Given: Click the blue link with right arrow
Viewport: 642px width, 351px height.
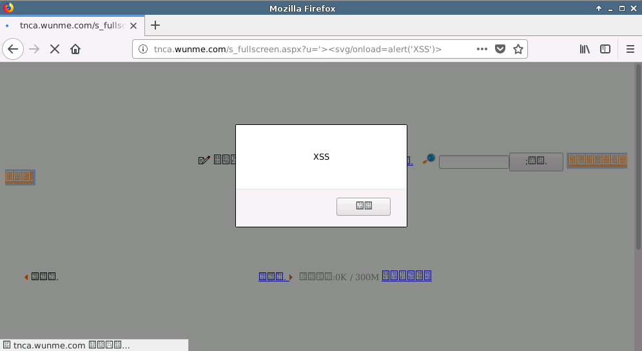Looking at the screenshot, I should tap(275, 277).
